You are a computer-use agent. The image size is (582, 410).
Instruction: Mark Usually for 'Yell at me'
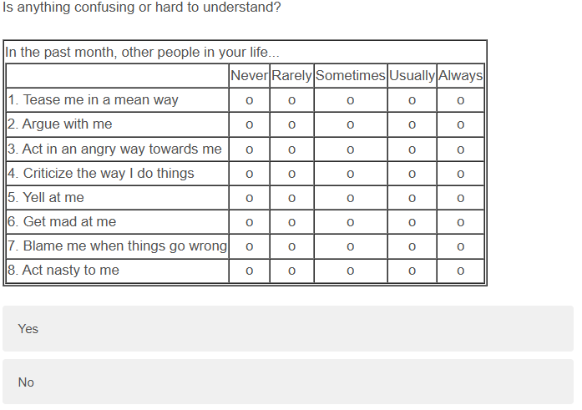412,198
